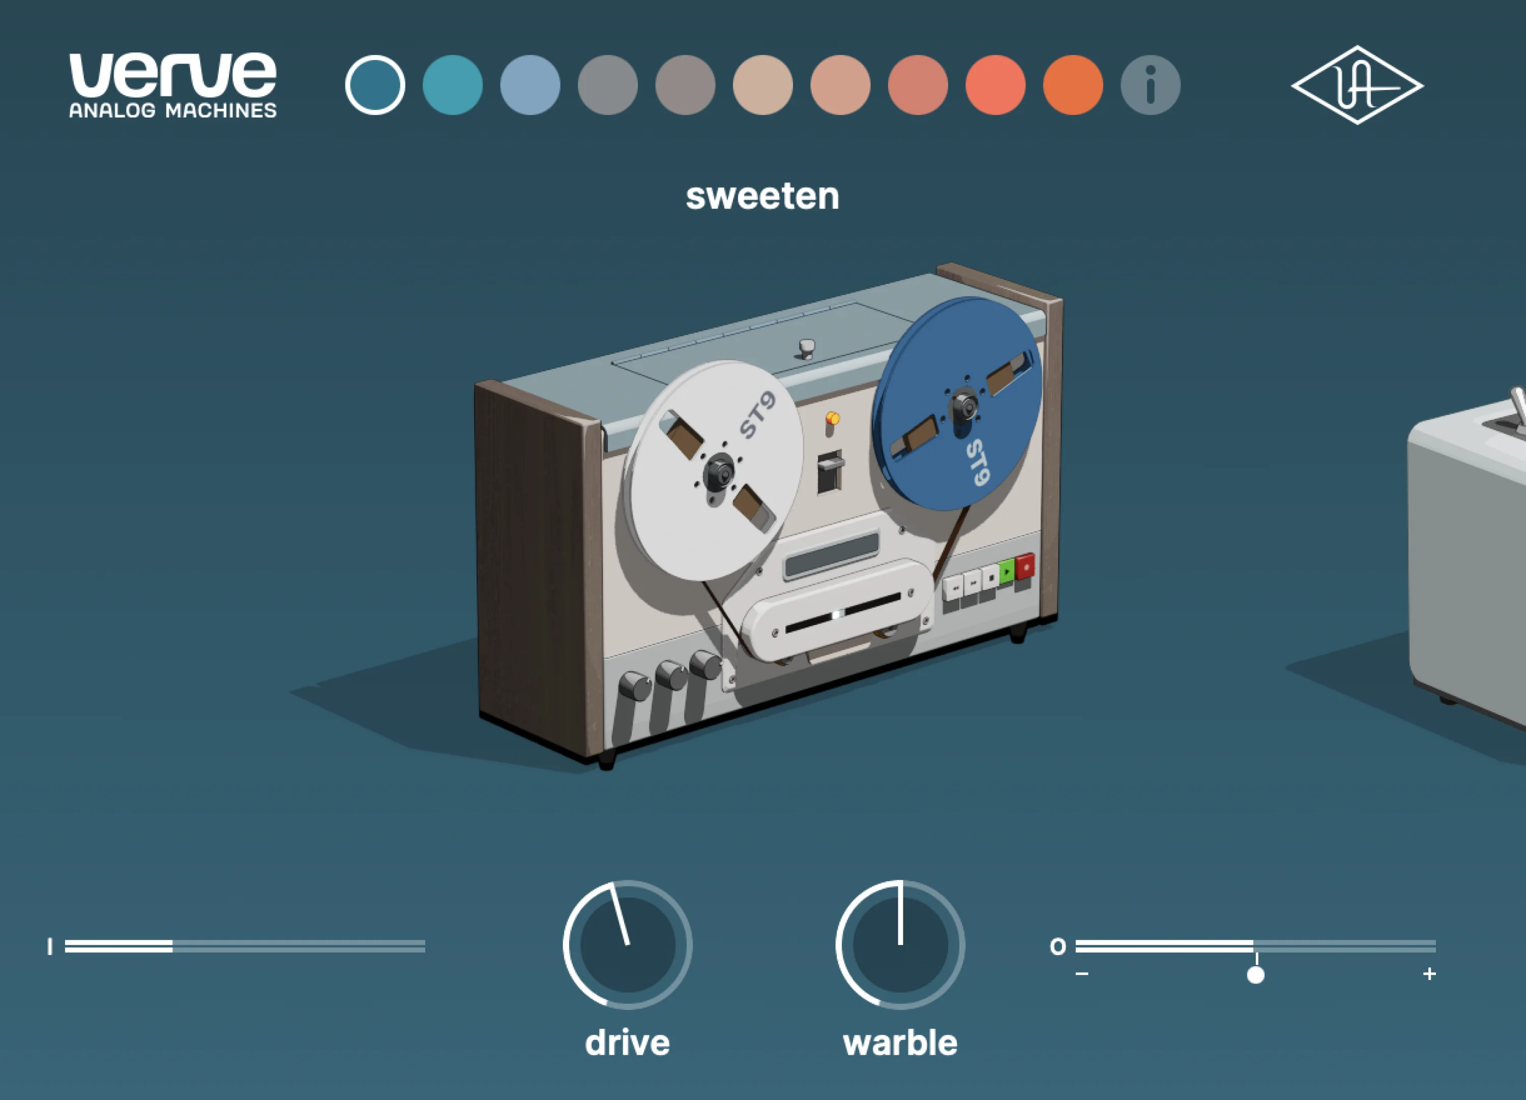Click the Verve Analog Machines logo
Screen dimensions: 1526x1100
(x=173, y=85)
